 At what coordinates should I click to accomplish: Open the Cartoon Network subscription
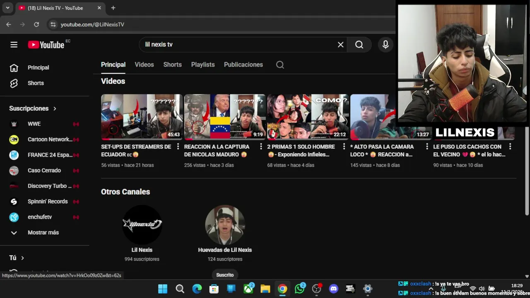tap(45, 139)
